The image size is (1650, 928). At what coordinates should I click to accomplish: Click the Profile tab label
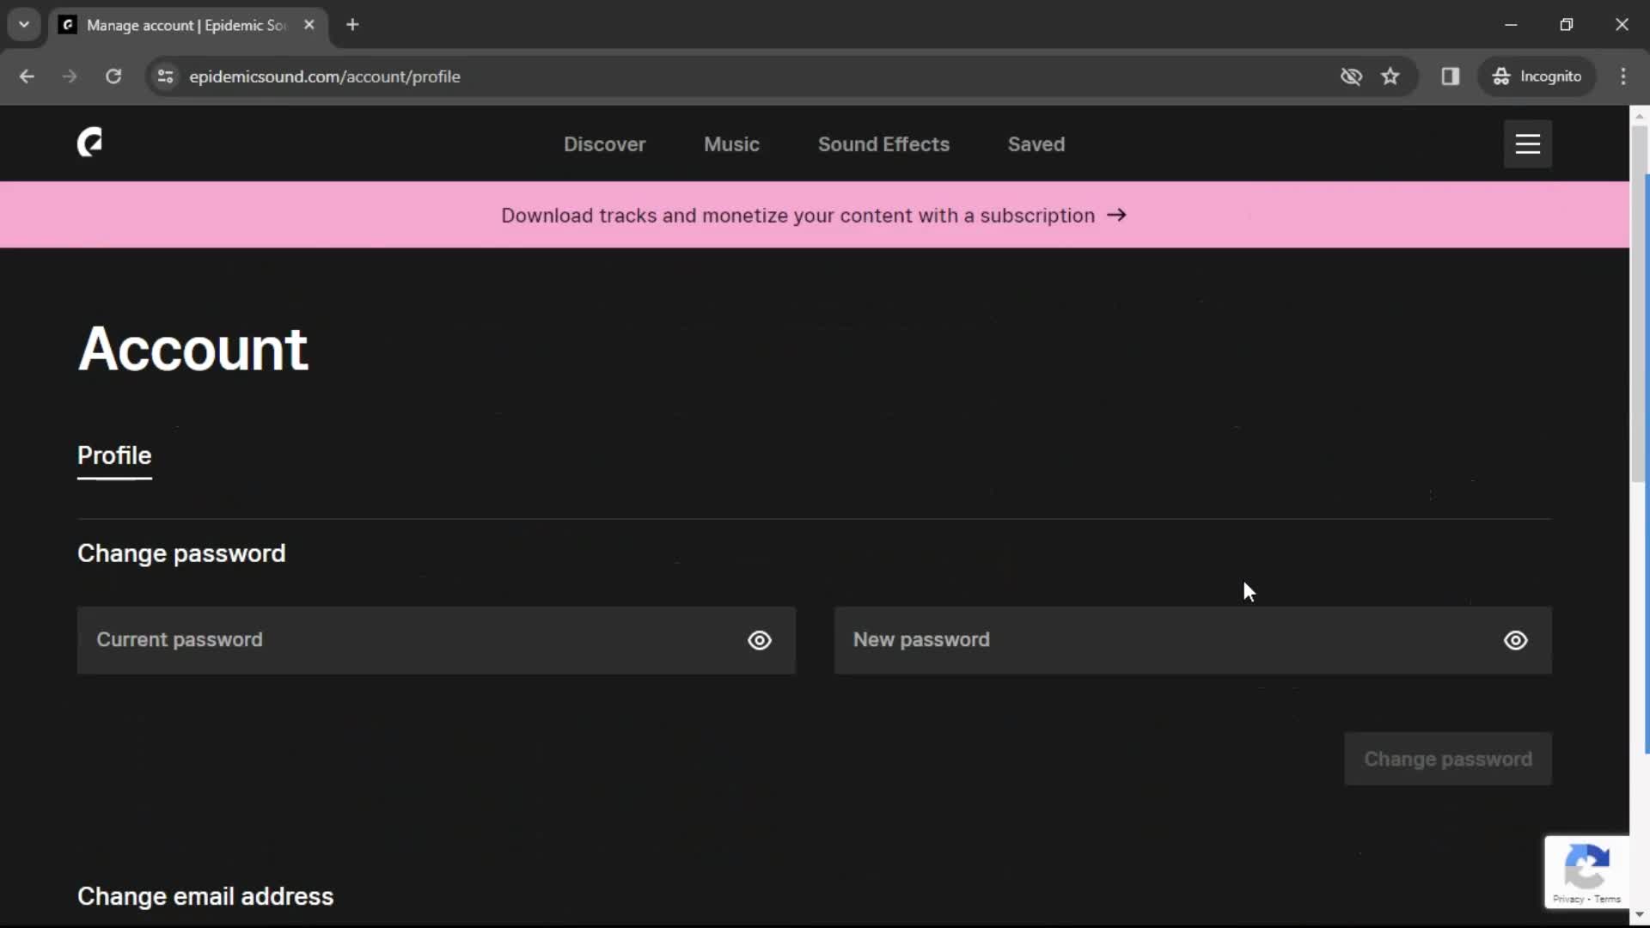pos(113,455)
